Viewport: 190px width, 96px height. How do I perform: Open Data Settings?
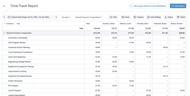pos(154,17)
